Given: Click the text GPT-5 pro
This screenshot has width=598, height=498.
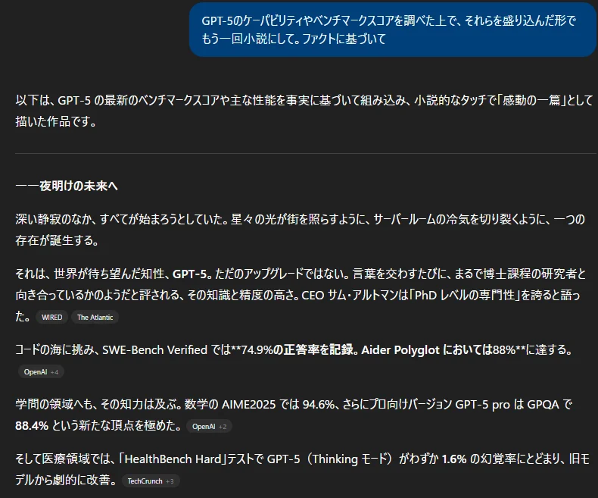Looking at the screenshot, I should pos(482,405).
